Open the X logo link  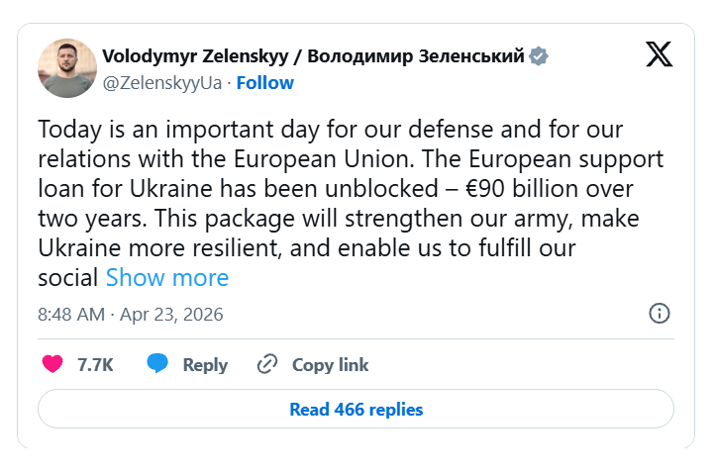pyautogui.click(x=659, y=55)
